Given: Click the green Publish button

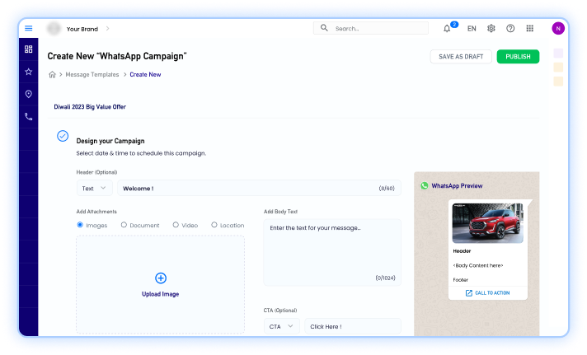Looking at the screenshot, I should [518, 57].
